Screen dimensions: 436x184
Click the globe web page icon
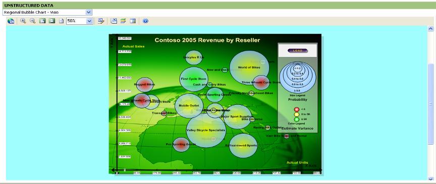click(11, 21)
